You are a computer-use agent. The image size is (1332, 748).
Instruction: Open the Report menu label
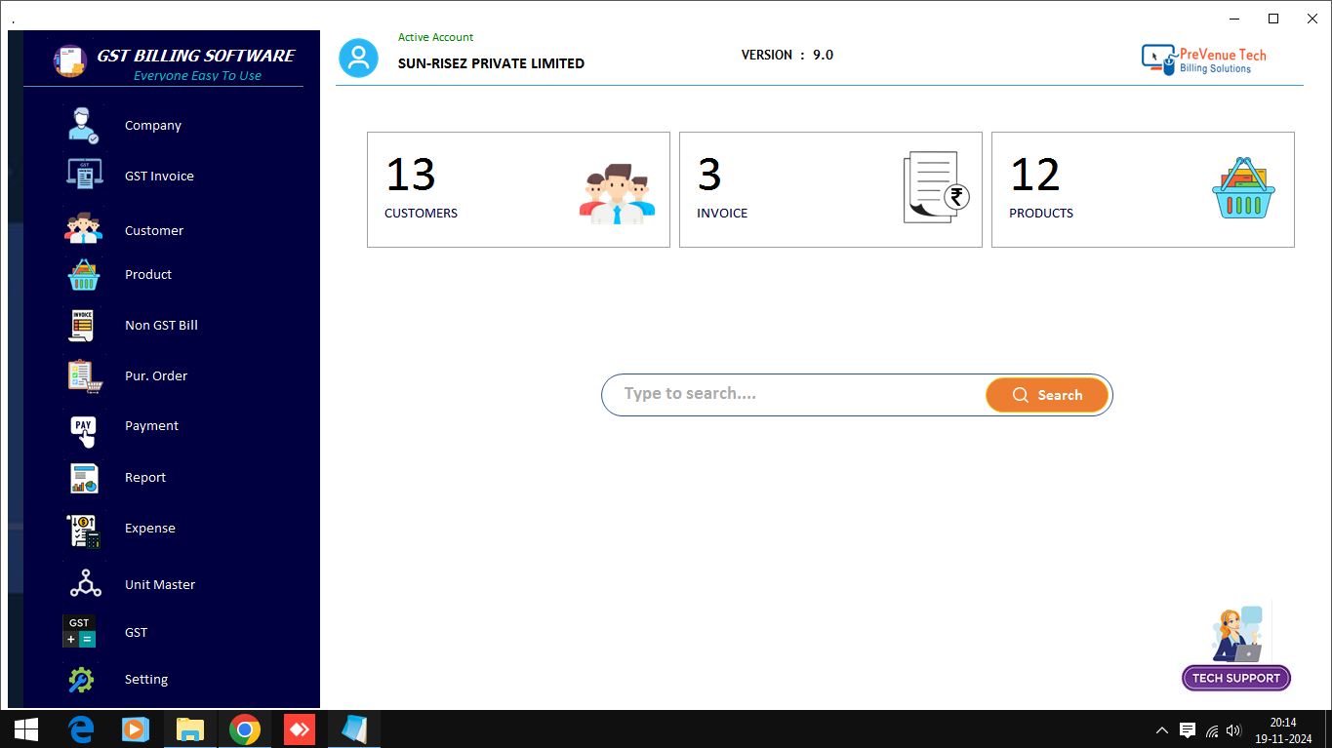[x=145, y=478]
